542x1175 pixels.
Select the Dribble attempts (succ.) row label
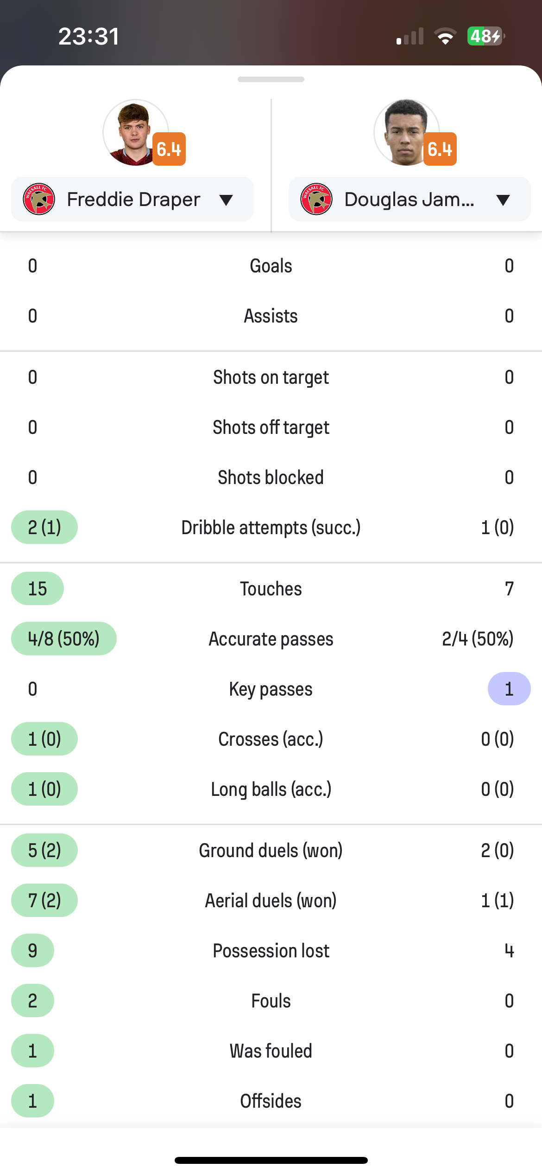pyautogui.click(x=271, y=528)
